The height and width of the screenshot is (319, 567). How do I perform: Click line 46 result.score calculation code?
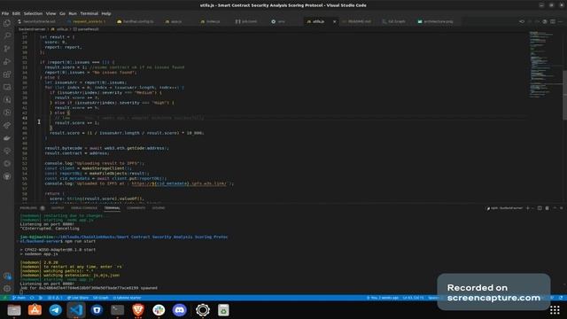[x=127, y=133]
